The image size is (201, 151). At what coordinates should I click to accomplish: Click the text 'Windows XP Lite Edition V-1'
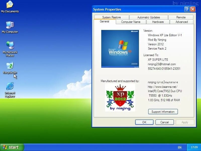[x=165, y=35]
